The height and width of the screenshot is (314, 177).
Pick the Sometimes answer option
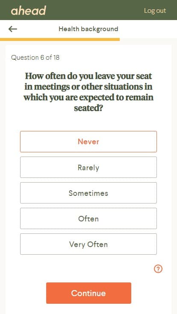click(x=88, y=193)
